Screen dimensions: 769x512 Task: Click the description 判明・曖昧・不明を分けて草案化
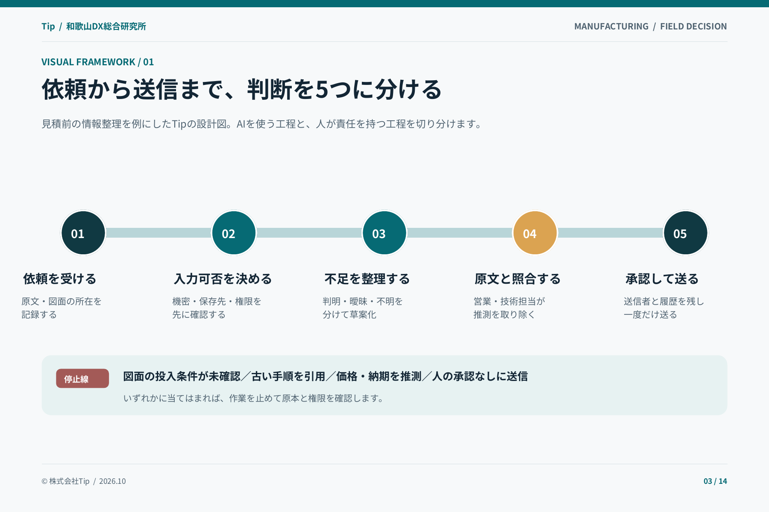[363, 308]
